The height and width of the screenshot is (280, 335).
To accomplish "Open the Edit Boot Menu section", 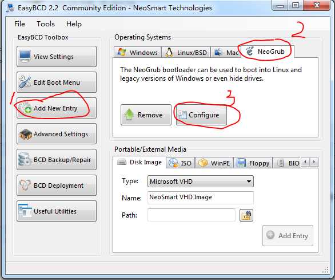I will point(57,82).
